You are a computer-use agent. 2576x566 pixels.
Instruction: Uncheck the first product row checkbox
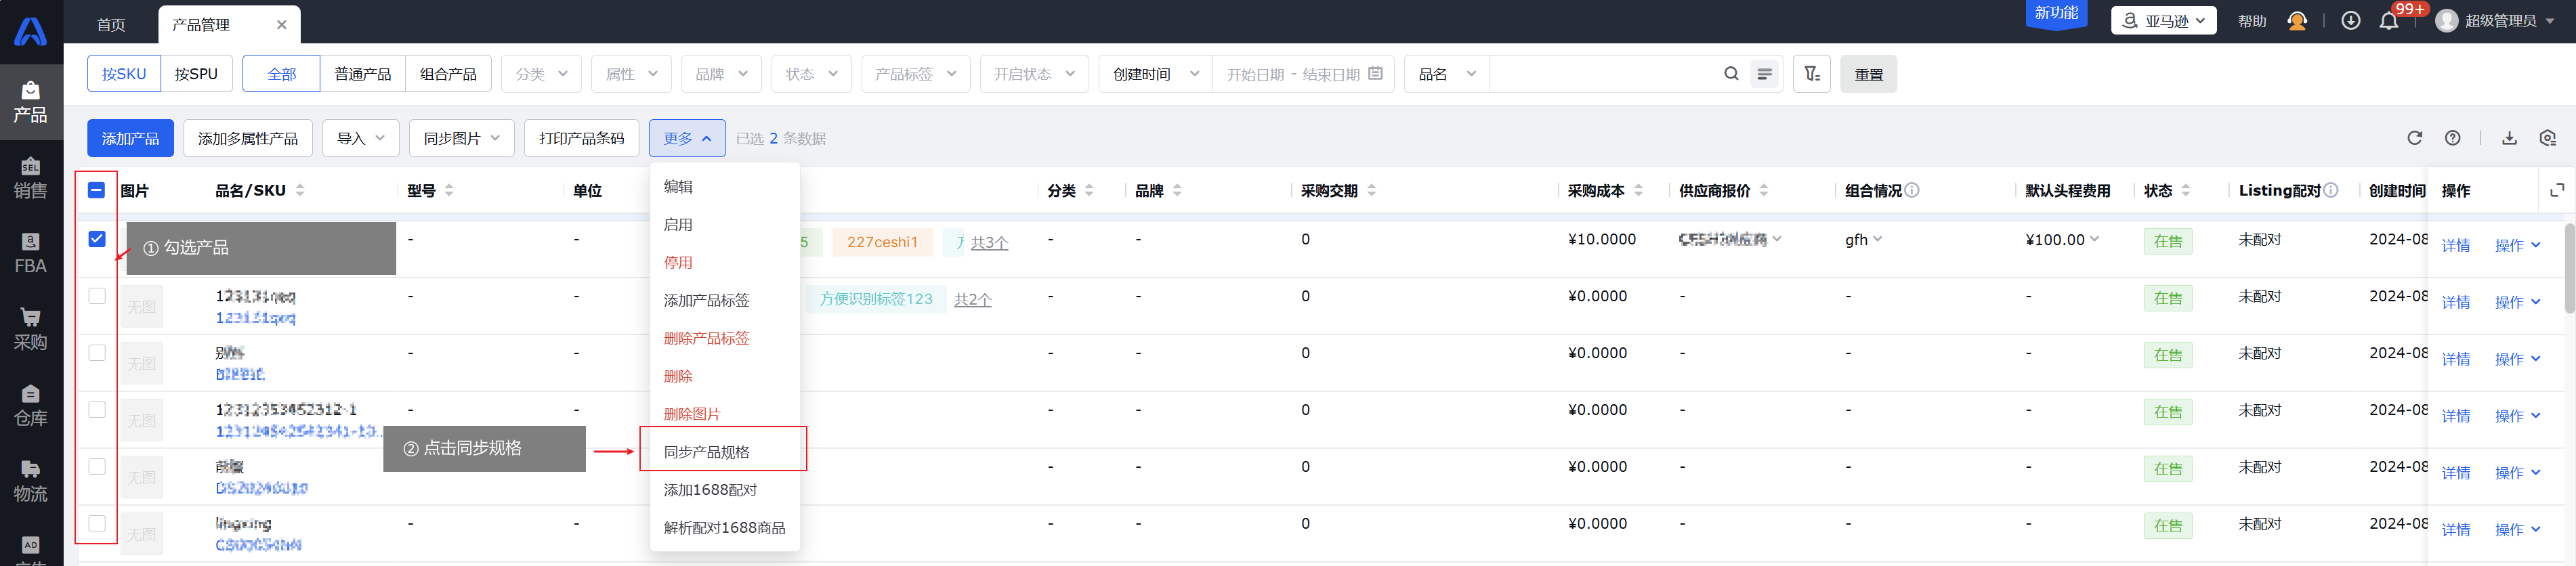(x=96, y=239)
